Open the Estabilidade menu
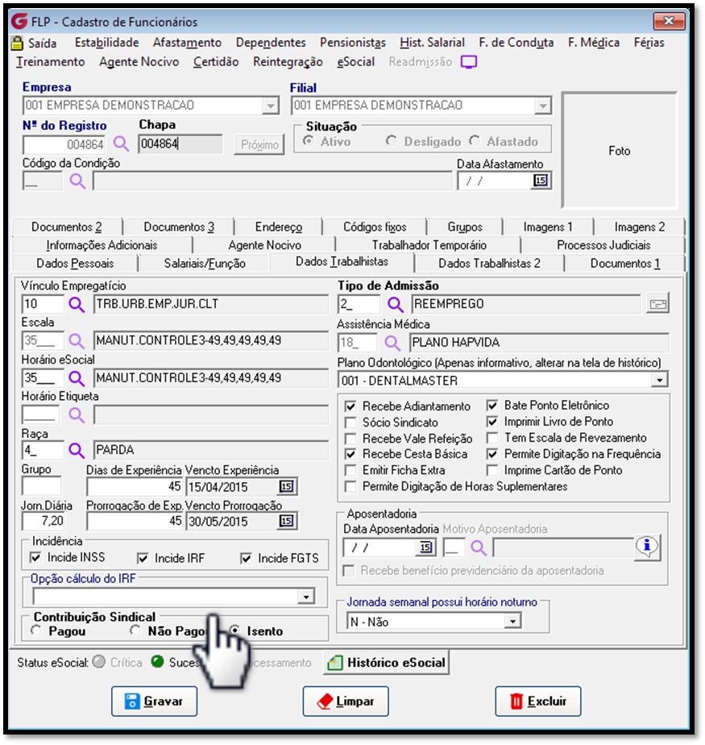This screenshot has width=705, height=745. click(x=107, y=43)
